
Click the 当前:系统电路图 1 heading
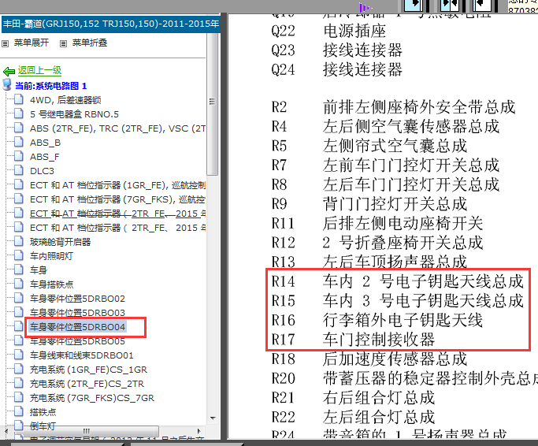pyautogui.click(x=50, y=85)
